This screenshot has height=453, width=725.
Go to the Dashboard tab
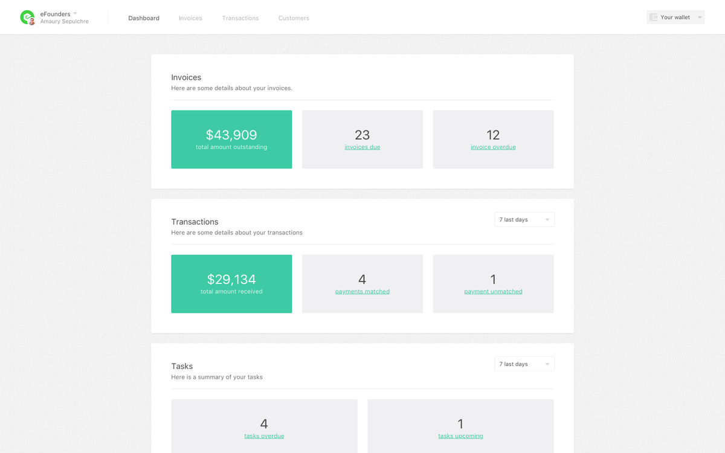coord(144,18)
